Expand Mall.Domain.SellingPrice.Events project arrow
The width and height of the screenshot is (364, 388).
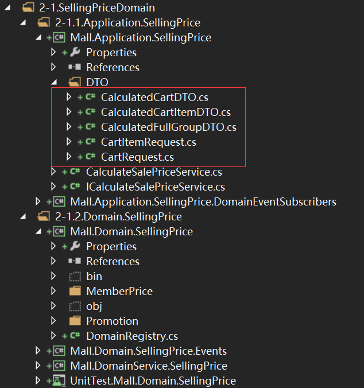click(38, 351)
